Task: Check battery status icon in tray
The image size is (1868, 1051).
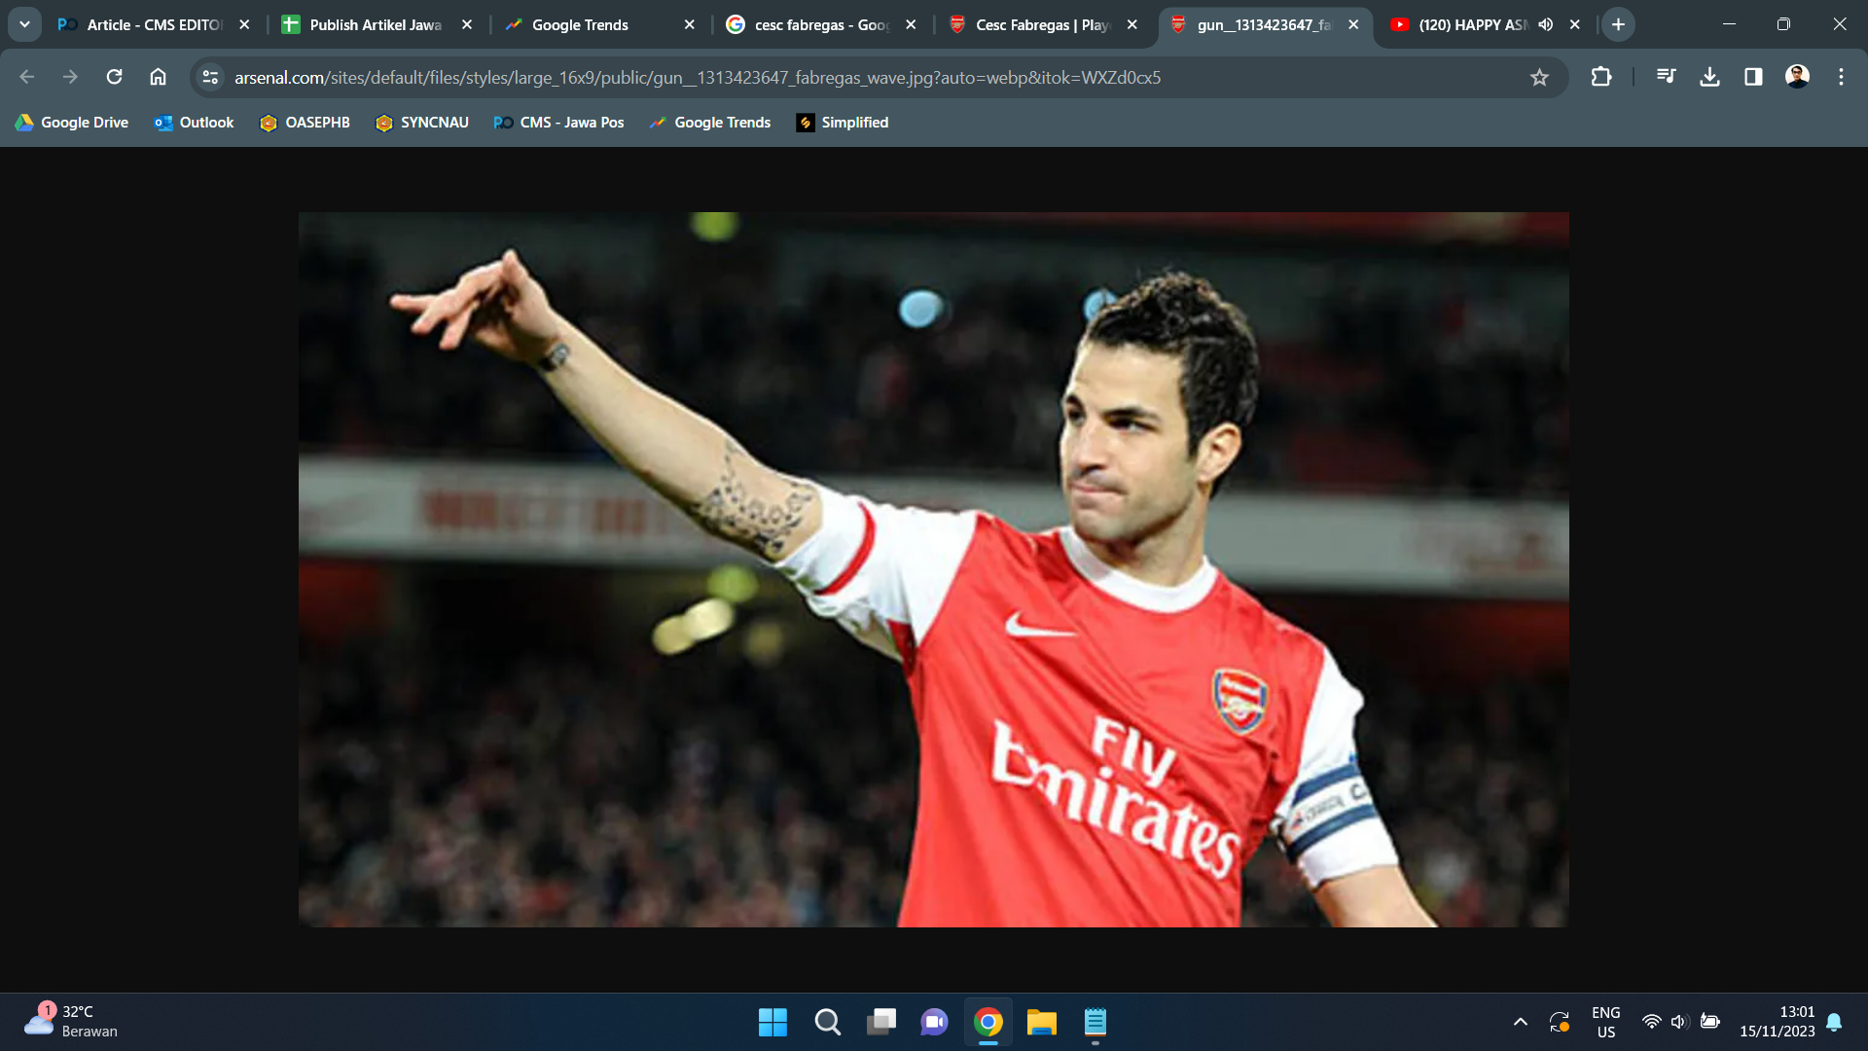Action: 1709,1022
